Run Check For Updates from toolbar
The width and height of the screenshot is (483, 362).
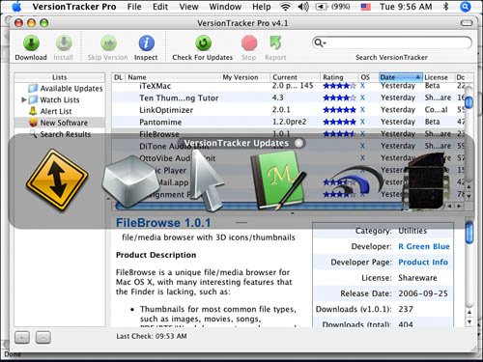pyautogui.click(x=203, y=43)
